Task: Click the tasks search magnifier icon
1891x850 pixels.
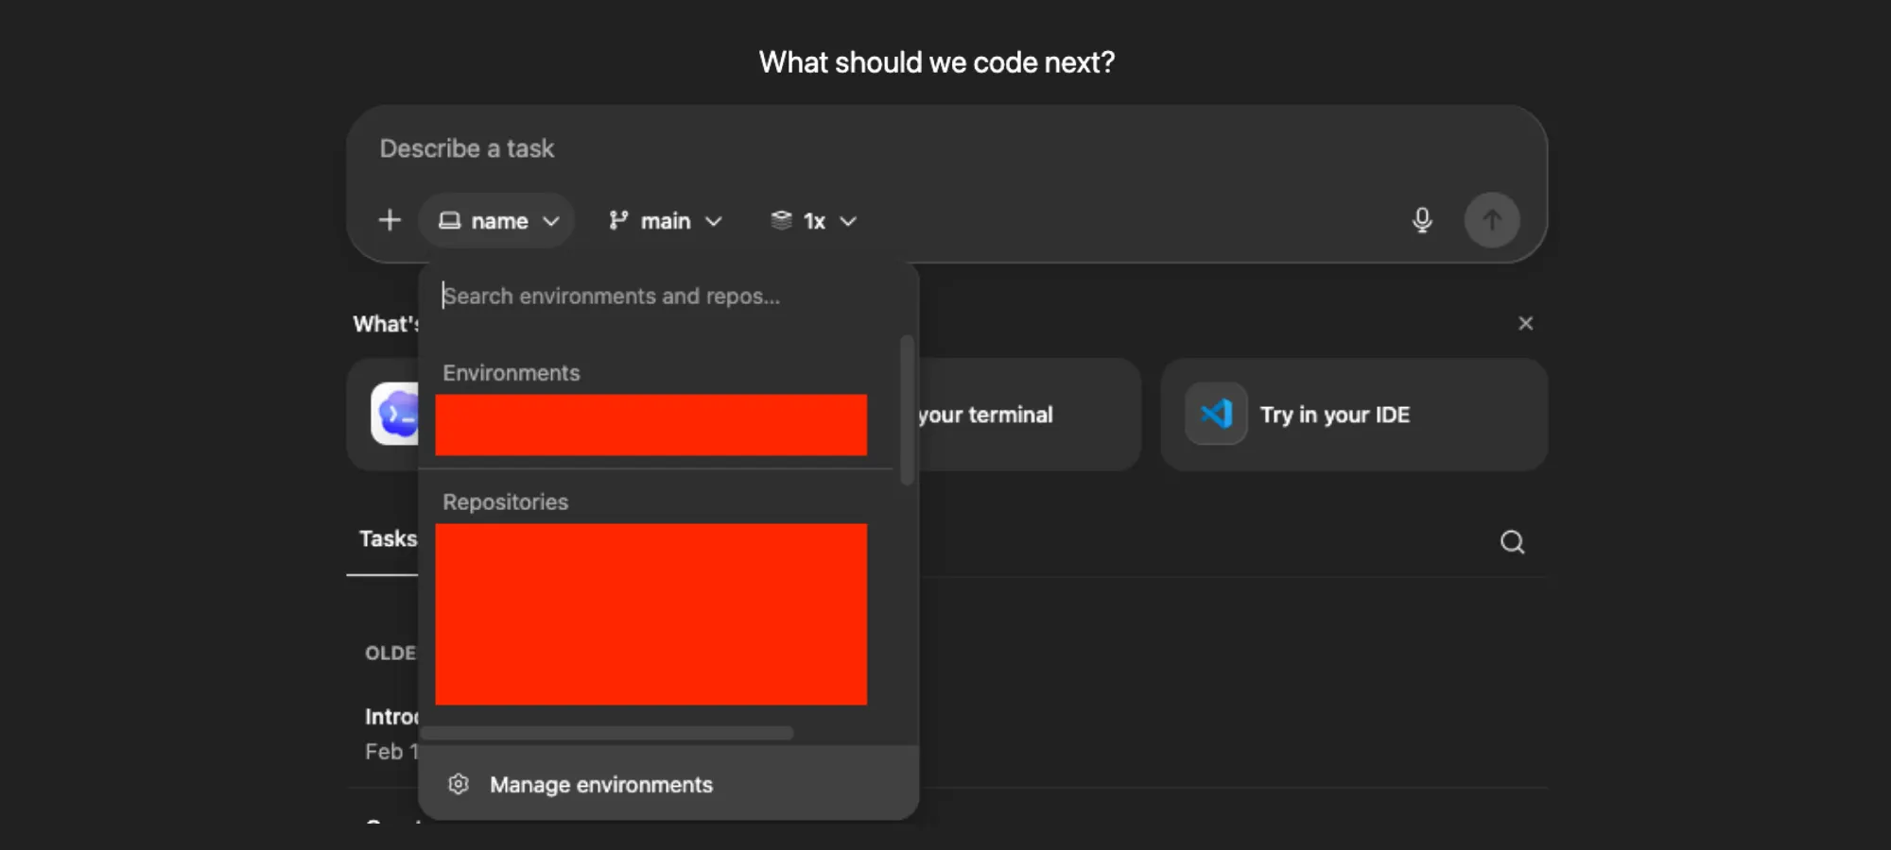Action: pyautogui.click(x=1512, y=542)
